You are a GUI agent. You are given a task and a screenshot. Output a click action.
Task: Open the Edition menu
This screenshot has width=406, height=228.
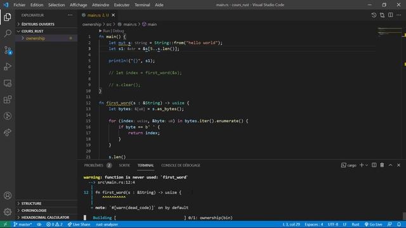[37, 4]
